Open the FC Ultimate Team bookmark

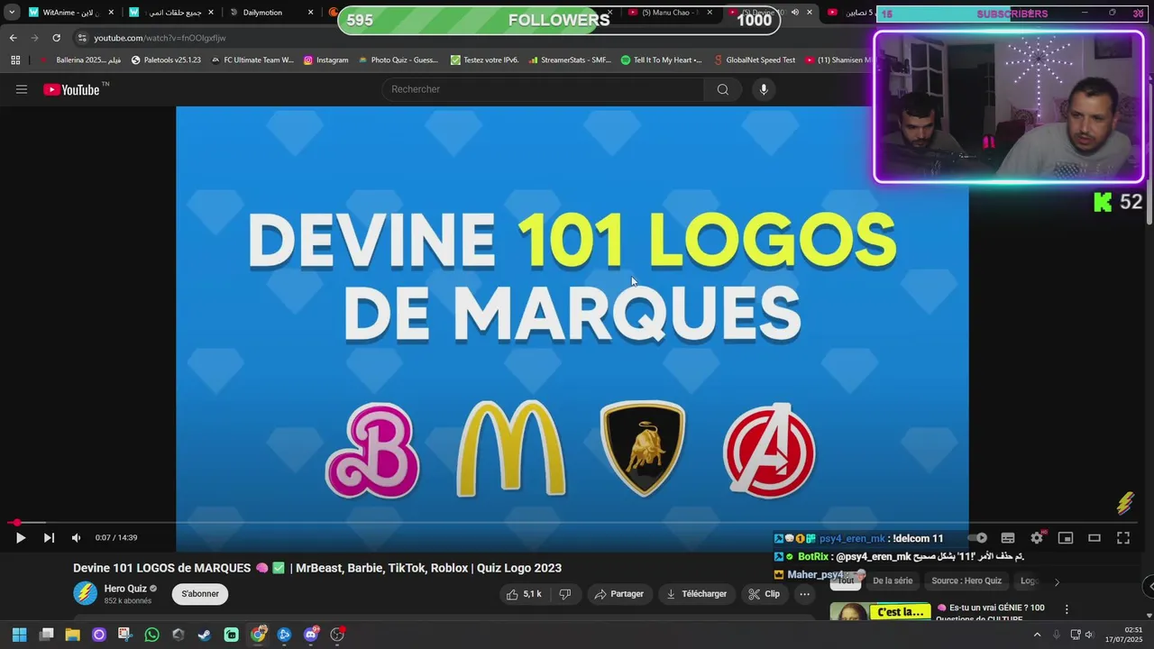[x=252, y=59]
